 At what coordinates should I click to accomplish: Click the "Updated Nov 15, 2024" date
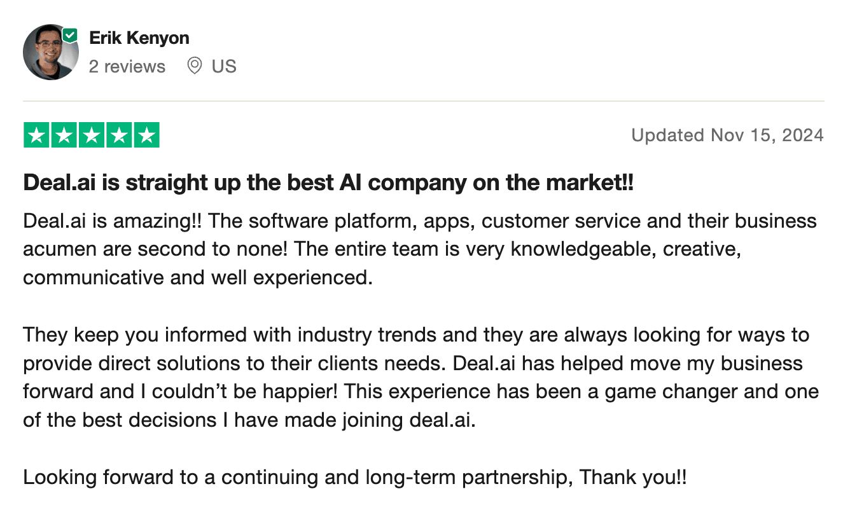pos(727,135)
